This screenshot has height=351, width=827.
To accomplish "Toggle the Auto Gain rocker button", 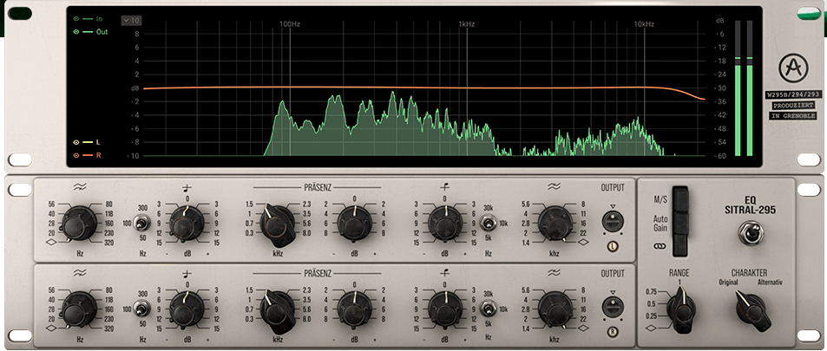I will pos(681,223).
